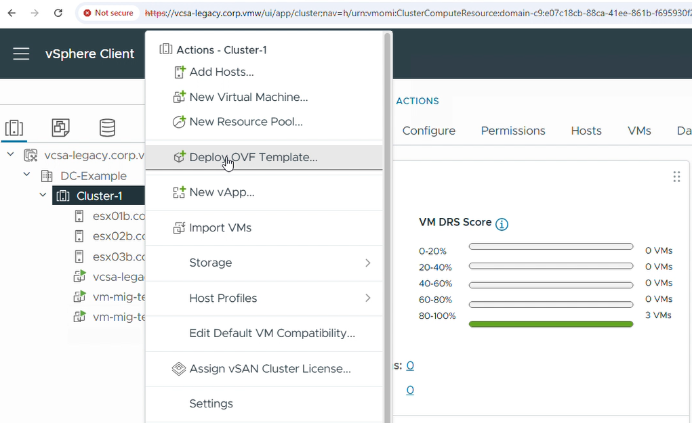Choose Edit Default VM Compatibility...
The image size is (692, 423).
pyautogui.click(x=272, y=333)
